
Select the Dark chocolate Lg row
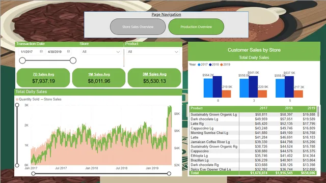pyautogui.click(x=253, y=119)
